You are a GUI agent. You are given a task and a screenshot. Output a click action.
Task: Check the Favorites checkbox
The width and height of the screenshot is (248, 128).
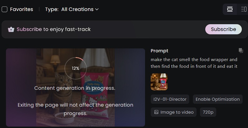[5, 9]
